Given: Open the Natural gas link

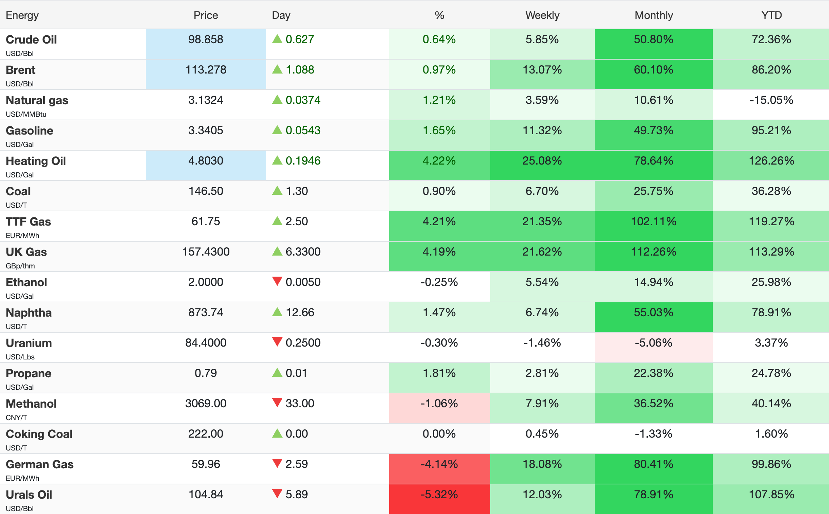Looking at the screenshot, I should (x=37, y=100).
